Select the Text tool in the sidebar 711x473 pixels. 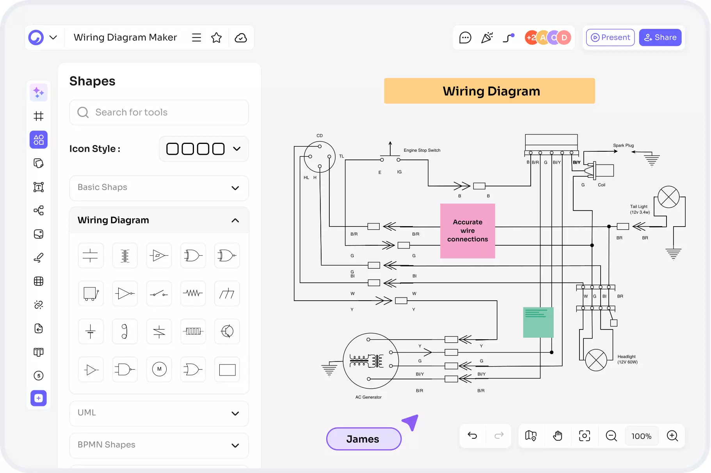tap(38, 187)
